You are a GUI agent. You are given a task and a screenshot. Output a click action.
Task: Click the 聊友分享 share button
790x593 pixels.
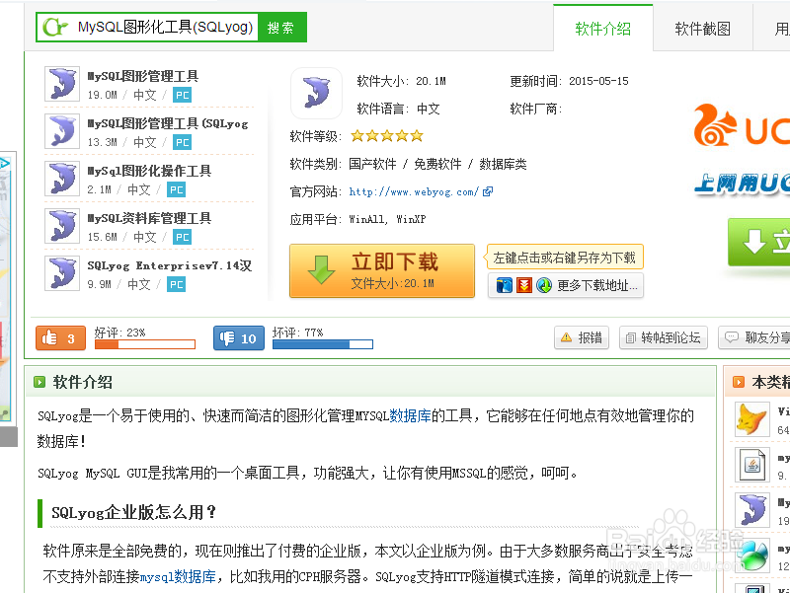click(755, 337)
